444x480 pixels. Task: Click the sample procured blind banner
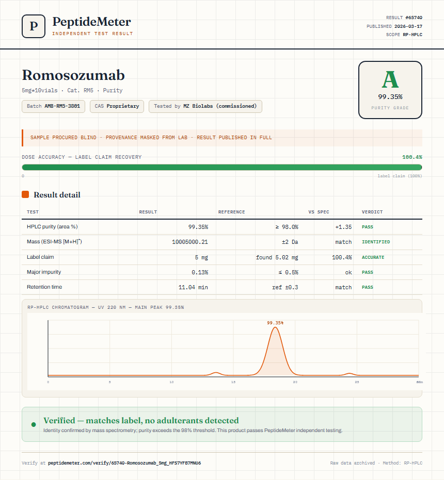[221, 138]
